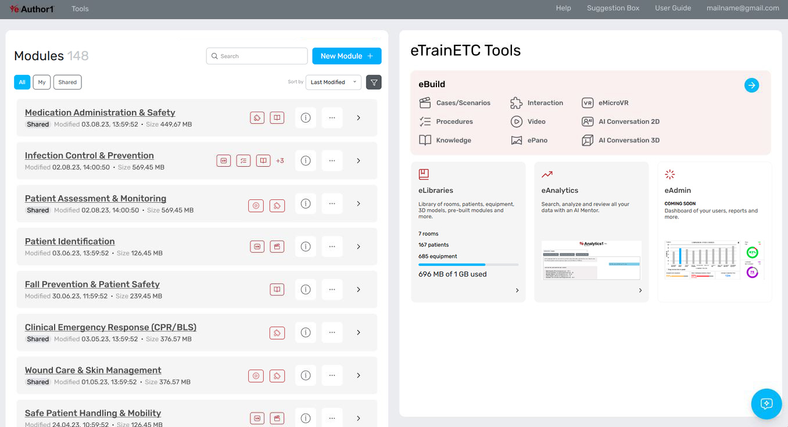Click the eLibraries storage usage bar
Image resolution: width=788 pixels, height=427 pixels.
click(468, 264)
